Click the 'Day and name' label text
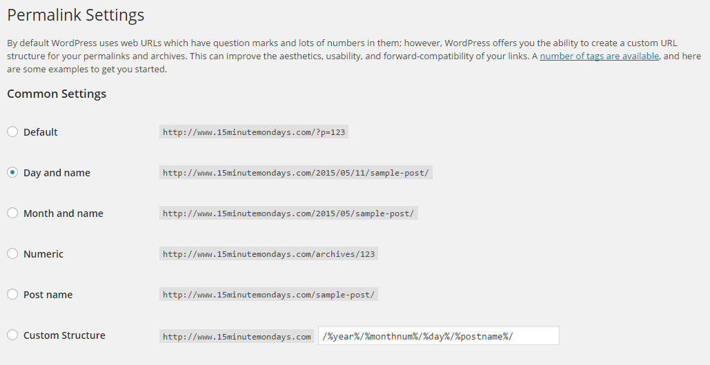710x365 pixels. pyautogui.click(x=57, y=173)
